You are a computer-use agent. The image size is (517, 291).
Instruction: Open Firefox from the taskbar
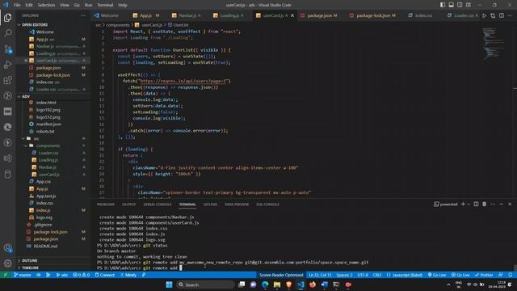tap(313, 285)
